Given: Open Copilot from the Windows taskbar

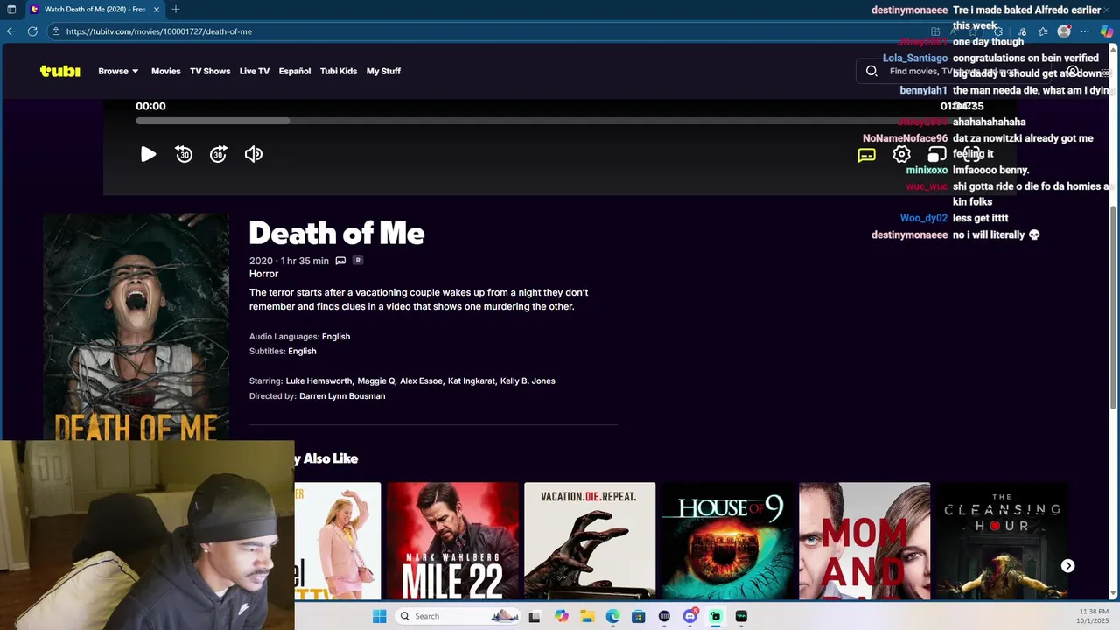Looking at the screenshot, I should [x=562, y=616].
